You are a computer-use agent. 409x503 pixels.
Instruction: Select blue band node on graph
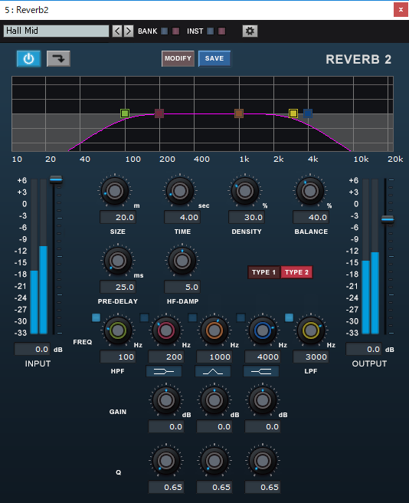click(308, 113)
